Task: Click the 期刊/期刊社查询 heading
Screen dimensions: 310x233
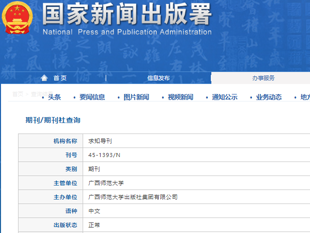Action: tap(53, 120)
